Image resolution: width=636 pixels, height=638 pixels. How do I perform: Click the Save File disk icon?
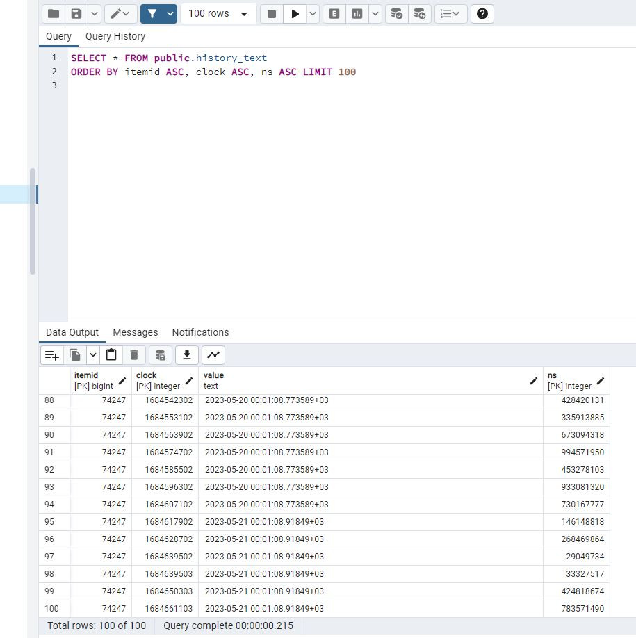coord(76,14)
